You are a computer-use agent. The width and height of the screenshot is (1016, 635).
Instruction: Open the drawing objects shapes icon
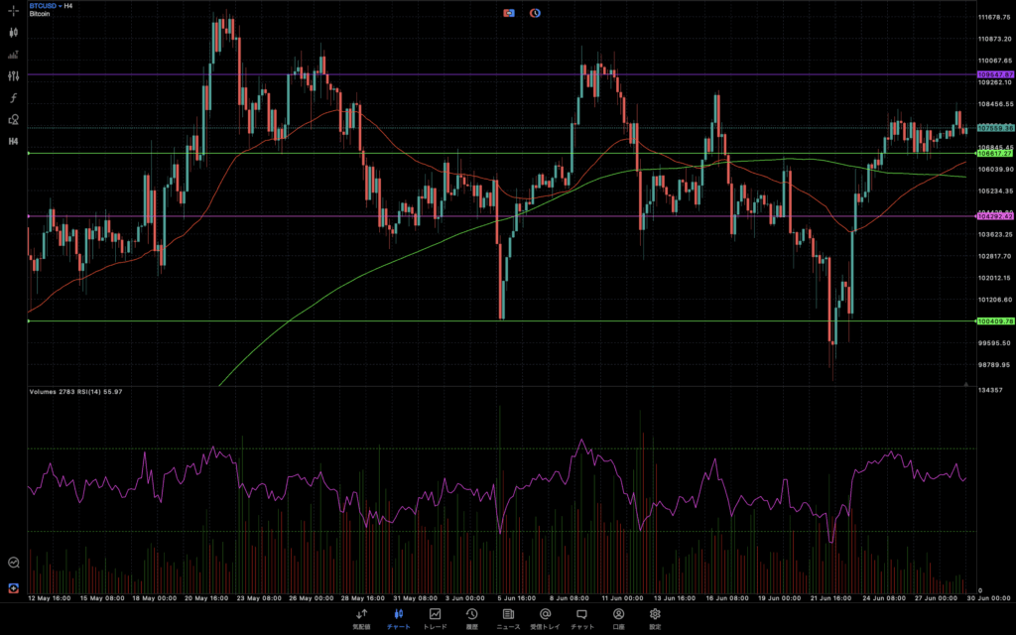13,119
